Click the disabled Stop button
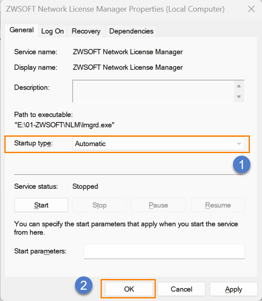Screen dimensions: 262x301 (x=99, y=205)
